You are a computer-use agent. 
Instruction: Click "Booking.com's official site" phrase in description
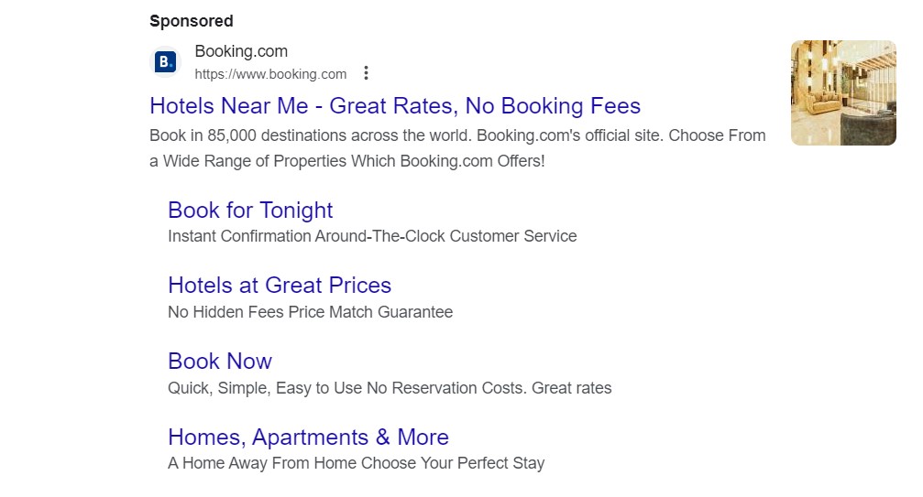click(x=569, y=135)
